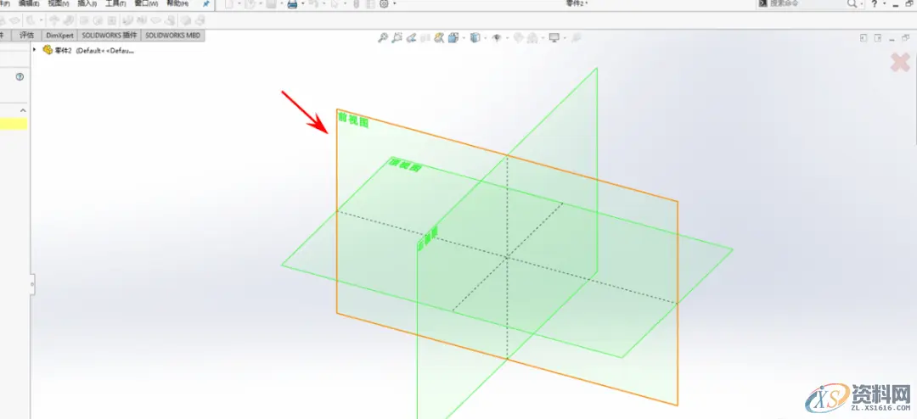Click the Section View icon

point(425,38)
